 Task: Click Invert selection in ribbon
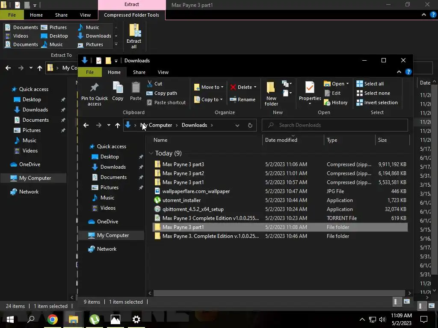coord(377,102)
